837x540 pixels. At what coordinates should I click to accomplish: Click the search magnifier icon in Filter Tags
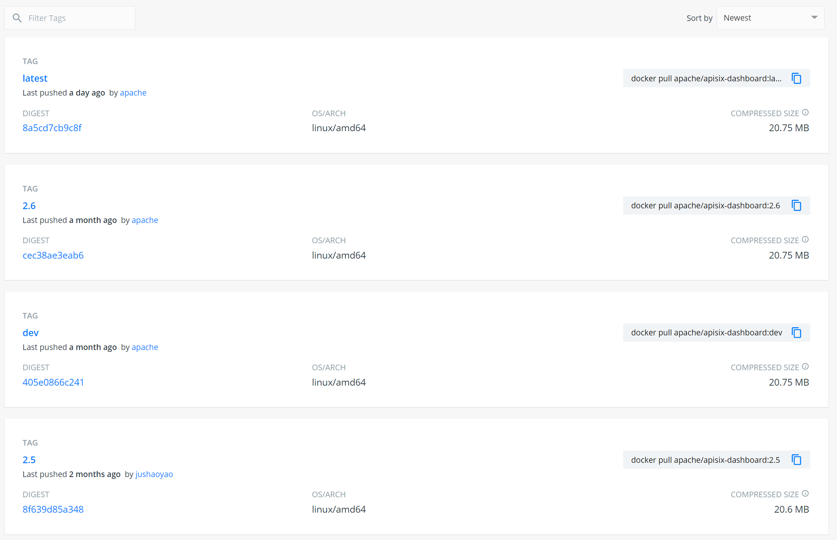[x=17, y=18]
